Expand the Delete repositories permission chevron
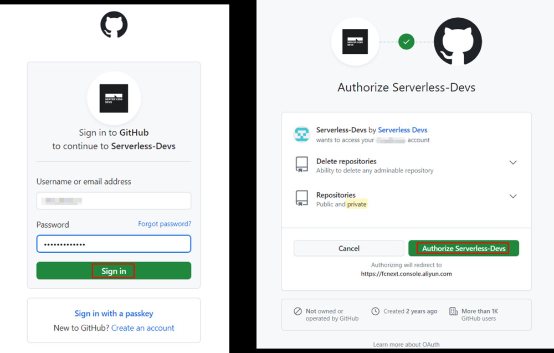 coord(513,162)
